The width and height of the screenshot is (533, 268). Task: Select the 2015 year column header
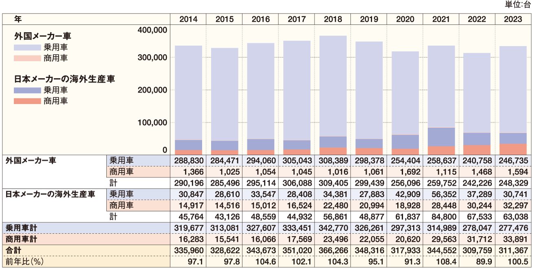(x=224, y=19)
